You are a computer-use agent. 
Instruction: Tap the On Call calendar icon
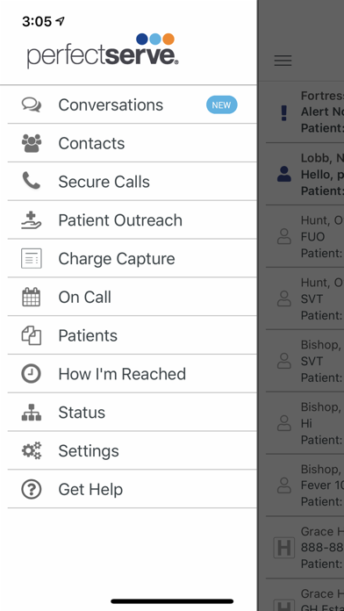[x=32, y=297]
